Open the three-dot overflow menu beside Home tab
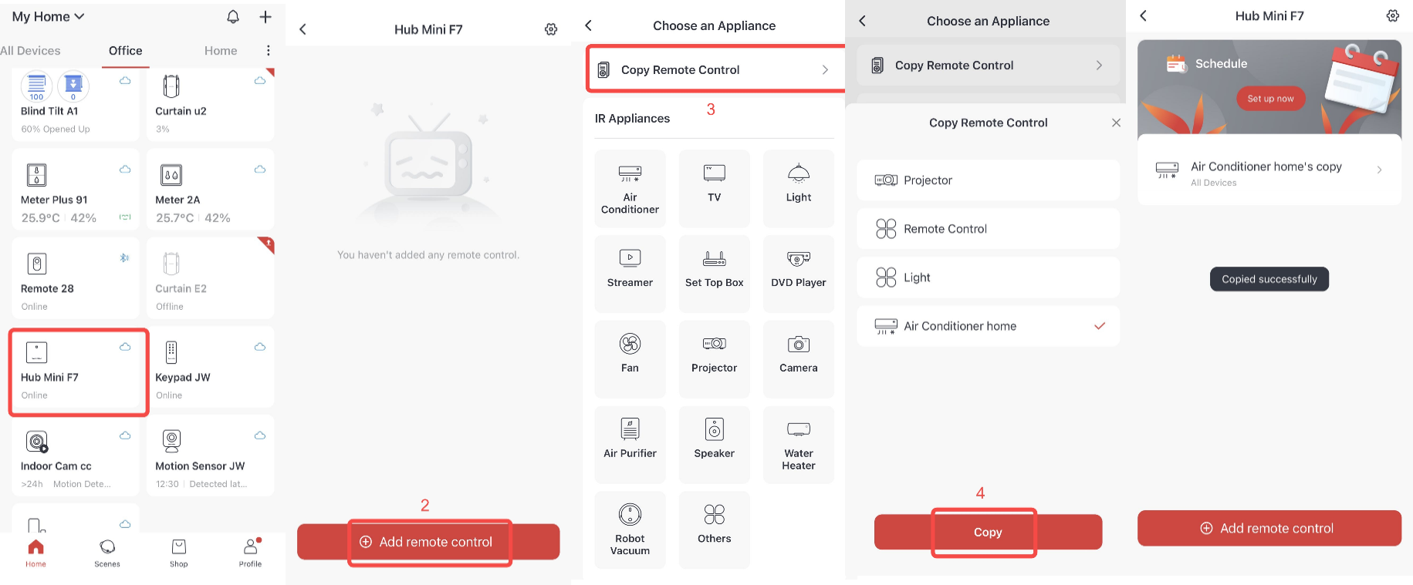 point(268,50)
